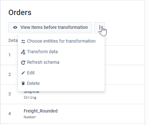Viewport: 148px width, 125px height.
Task: Choose Edit from the dropdown menu
Action: [x=61, y=73]
